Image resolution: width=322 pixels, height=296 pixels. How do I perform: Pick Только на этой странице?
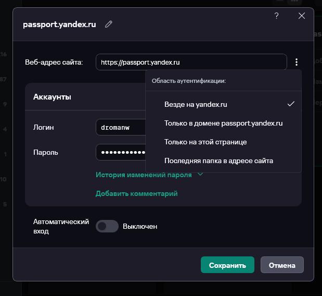coord(205,142)
